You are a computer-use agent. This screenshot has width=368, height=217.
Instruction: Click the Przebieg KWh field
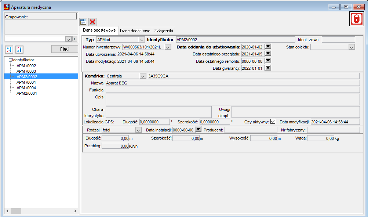click(x=115, y=146)
